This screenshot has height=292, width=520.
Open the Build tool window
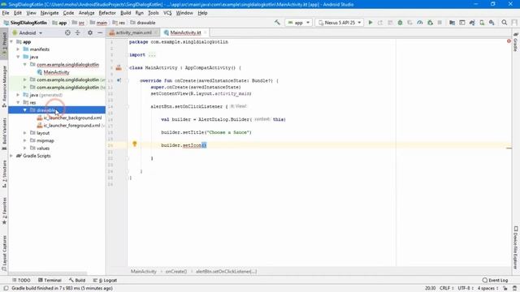77,280
